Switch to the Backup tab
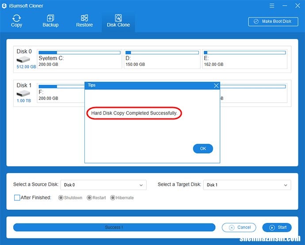Screen dimensions: 305x245 50,21
